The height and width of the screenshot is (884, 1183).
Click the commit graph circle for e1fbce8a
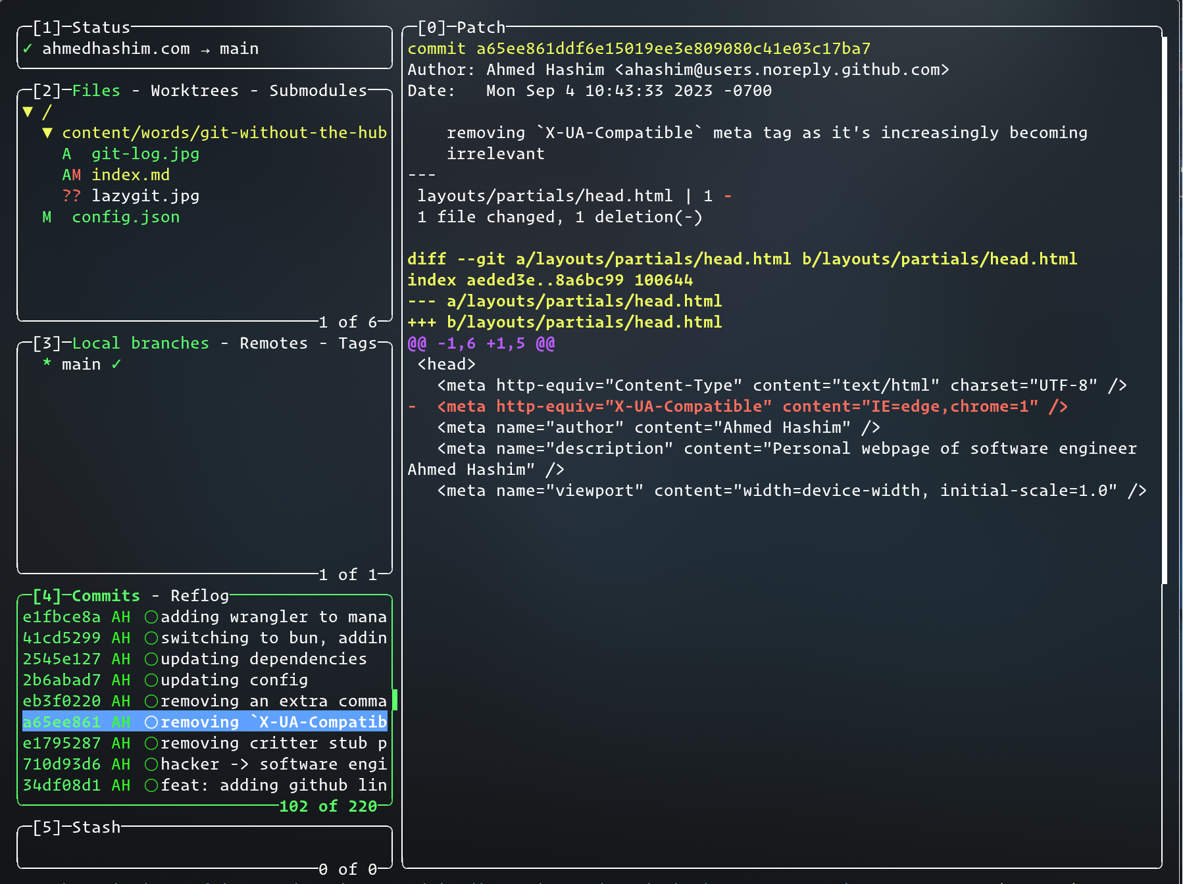tap(151, 617)
